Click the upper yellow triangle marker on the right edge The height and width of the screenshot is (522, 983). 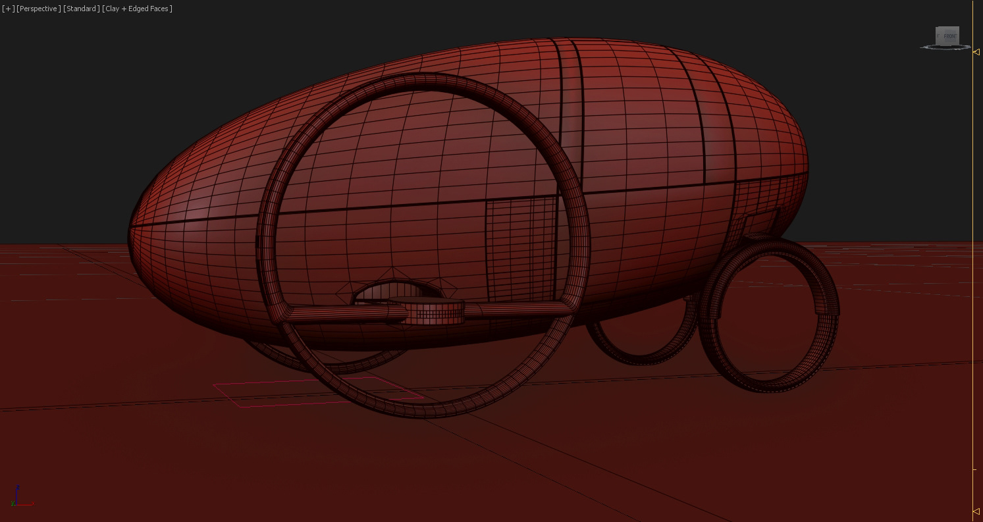point(976,52)
